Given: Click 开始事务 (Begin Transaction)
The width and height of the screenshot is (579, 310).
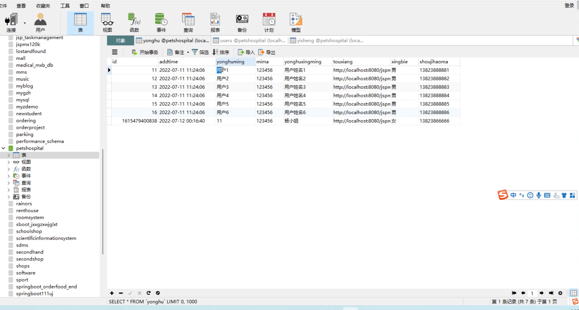Looking at the screenshot, I should tap(145, 52).
